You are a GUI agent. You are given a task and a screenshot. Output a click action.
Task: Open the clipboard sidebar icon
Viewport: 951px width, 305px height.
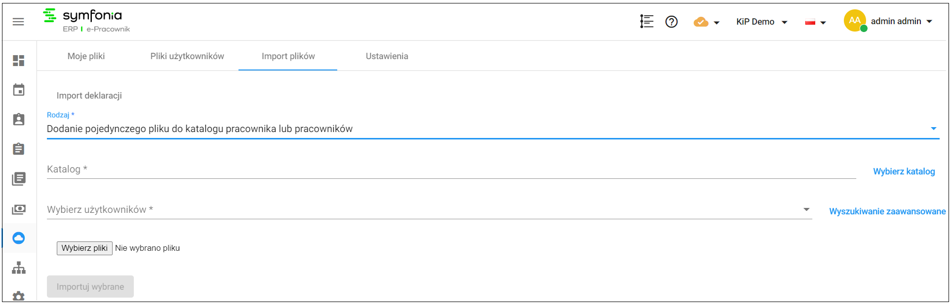pos(19,149)
